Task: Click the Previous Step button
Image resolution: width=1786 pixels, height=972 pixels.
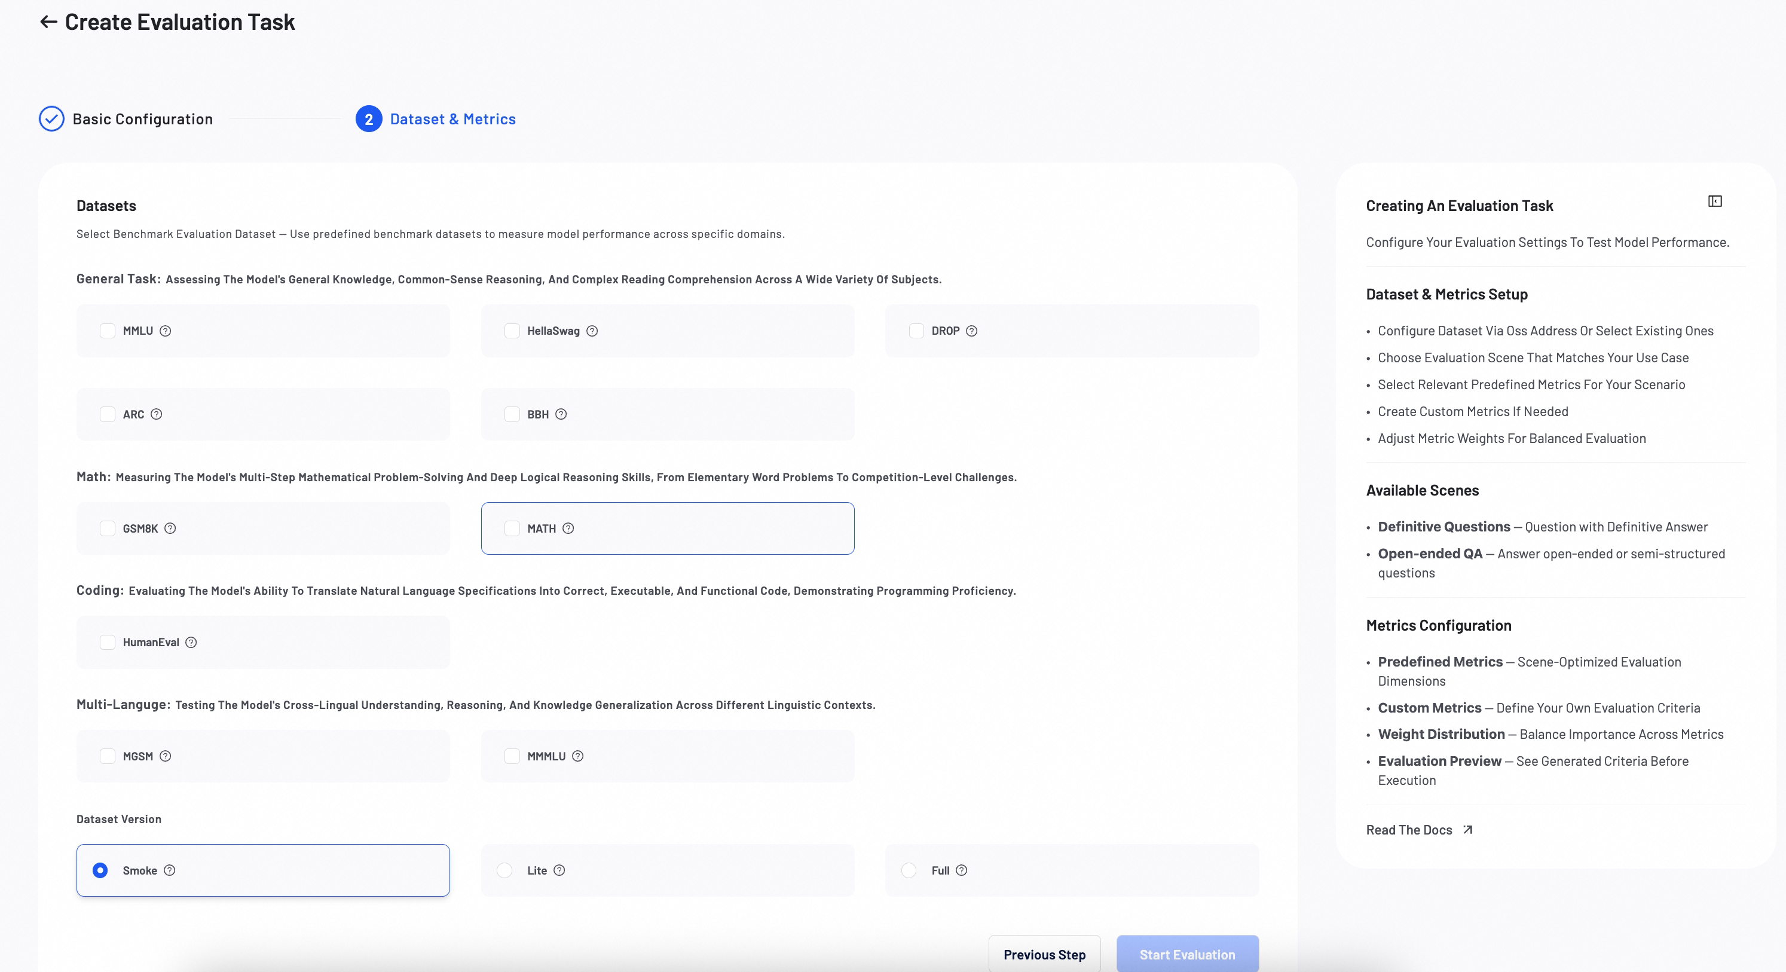Action: coord(1044,954)
